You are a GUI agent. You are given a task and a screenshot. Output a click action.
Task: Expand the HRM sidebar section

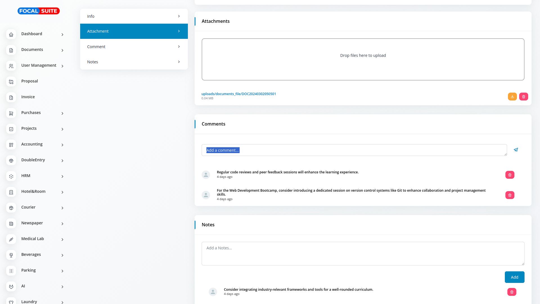pyautogui.click(x=62, y=176)
